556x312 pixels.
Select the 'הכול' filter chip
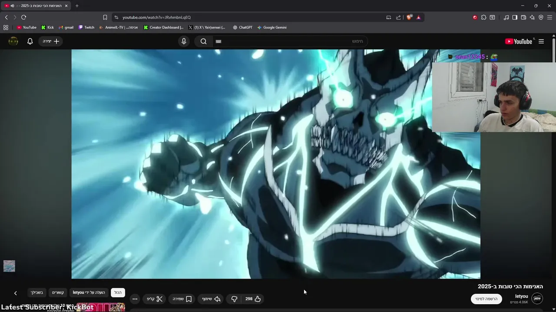point(118,292)
